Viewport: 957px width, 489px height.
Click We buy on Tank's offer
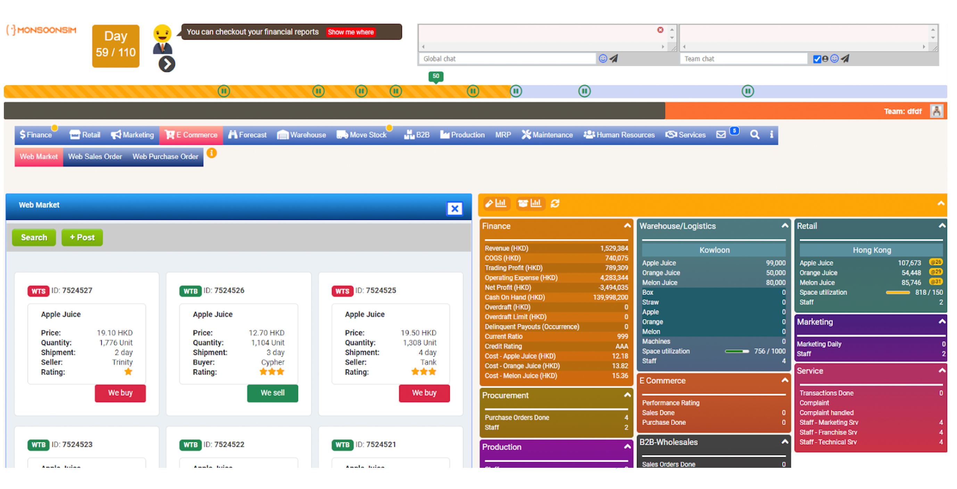(424, 393)
